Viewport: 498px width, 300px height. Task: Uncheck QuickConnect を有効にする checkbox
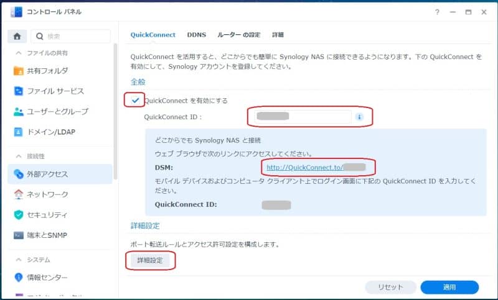(x=135, y=101)
